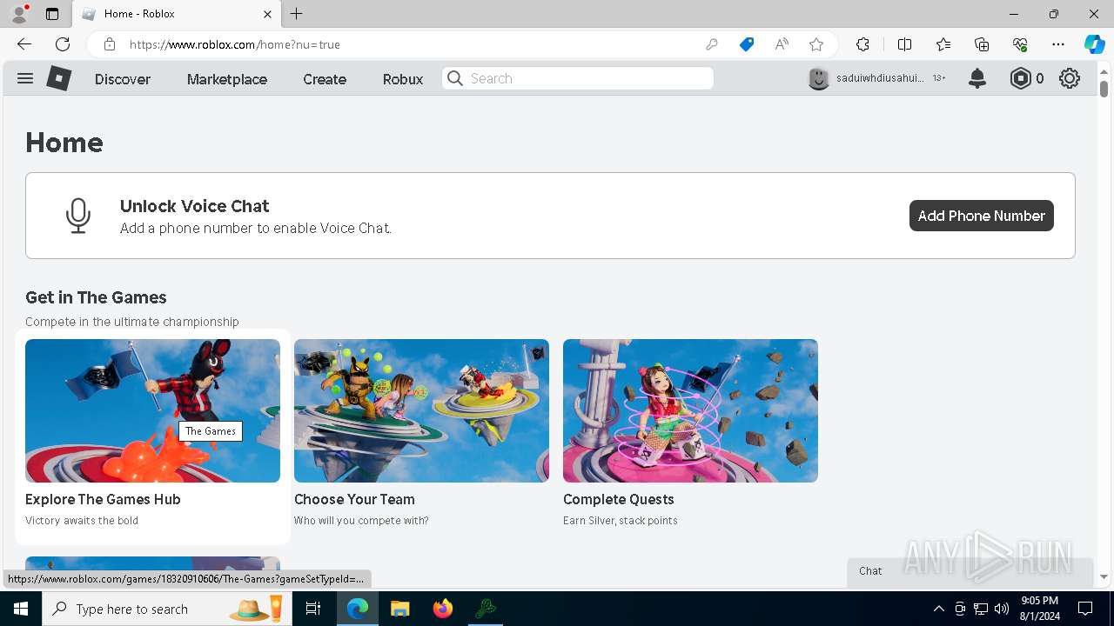Screen dimensions: 1114x626
Task: Go back with the browser back arrow
Action: pyautogui.click(x=24, y=44)
